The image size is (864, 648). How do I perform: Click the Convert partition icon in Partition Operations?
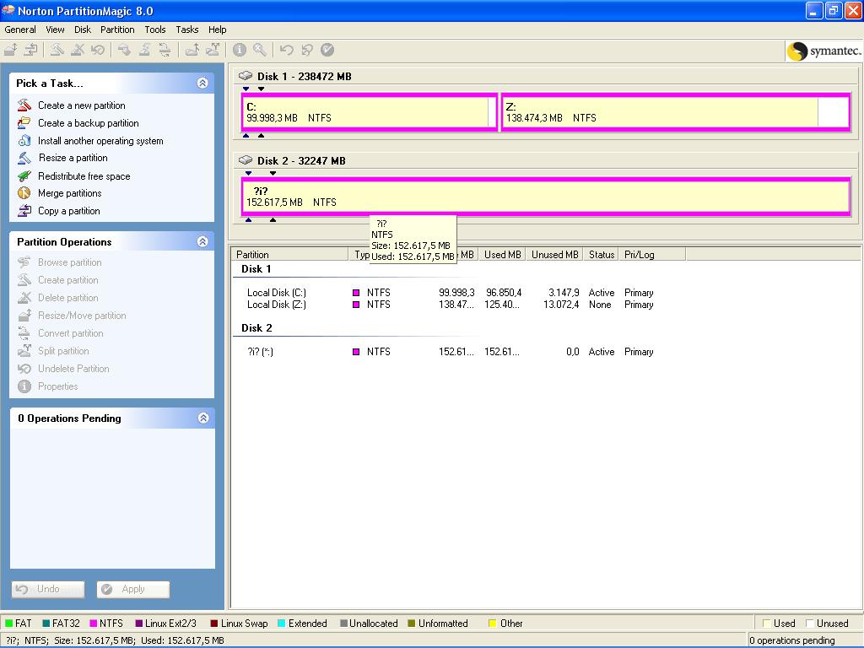(x=24, y=332)
